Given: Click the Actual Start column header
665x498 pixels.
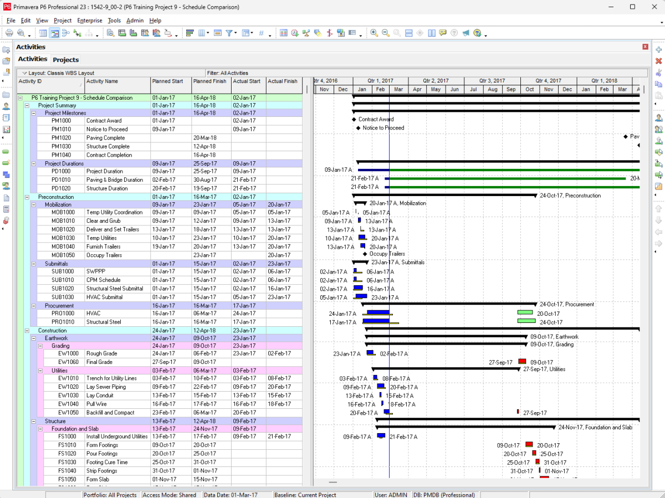Looking at the screenshot, I should coord(249,85).
